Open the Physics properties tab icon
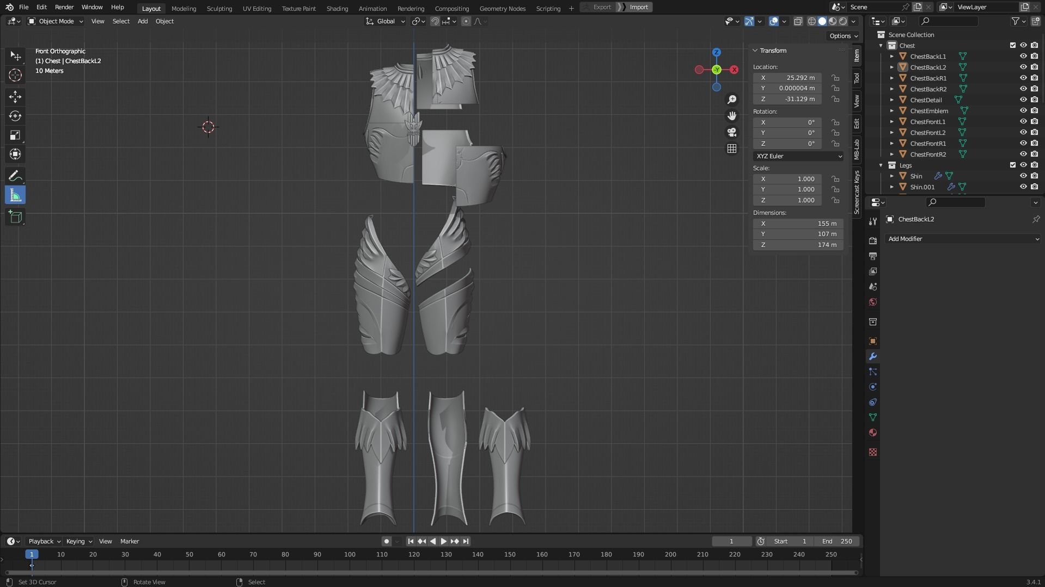Screen dimensions: 1045x587 click(x=872, y=387)
